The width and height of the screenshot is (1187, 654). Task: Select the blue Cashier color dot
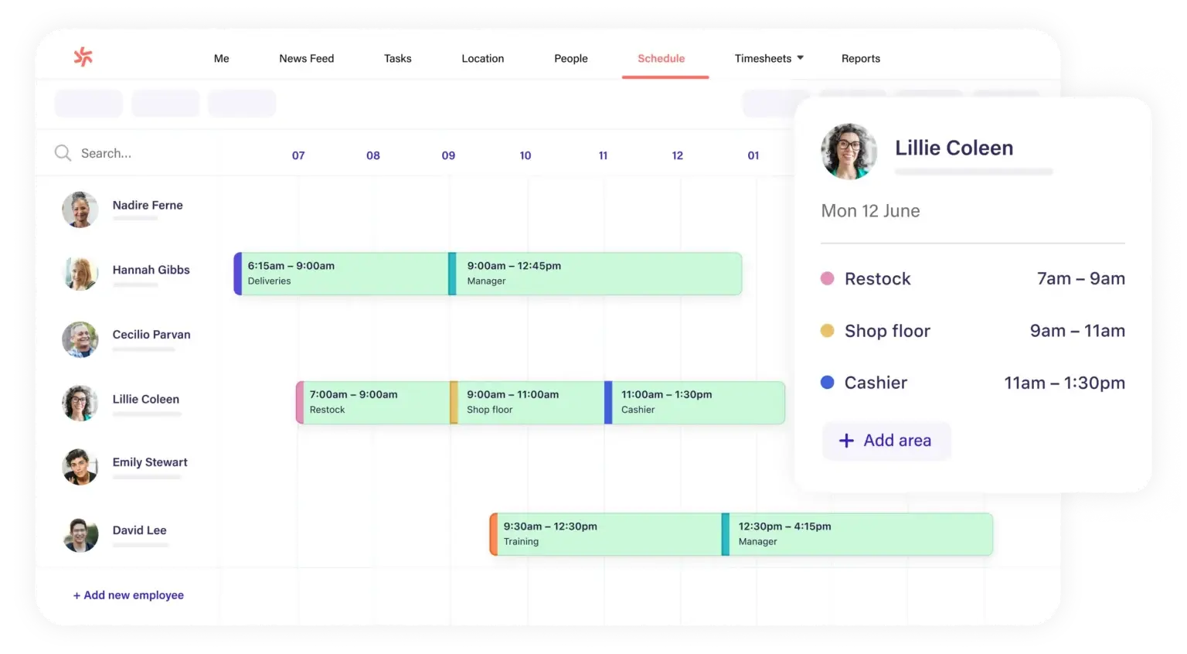click(x=827, y=383)
